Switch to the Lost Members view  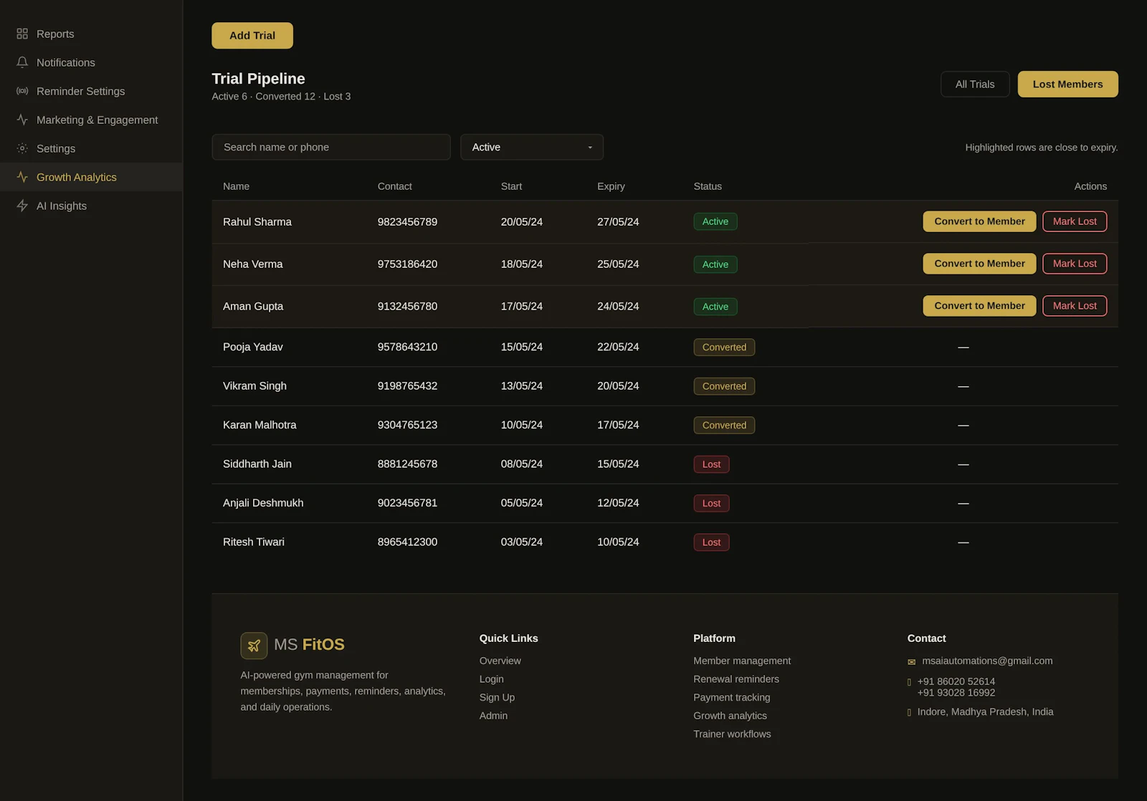pos(1068,84)
